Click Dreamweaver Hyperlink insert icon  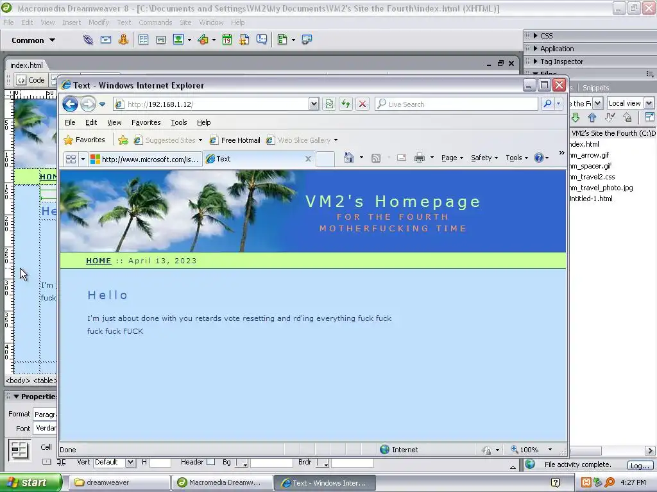coord(88,40)
